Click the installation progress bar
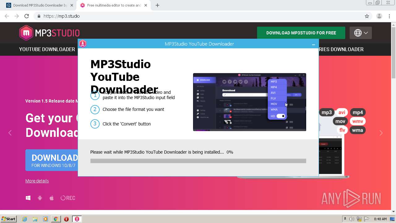Viewport: 396px width, 223px height. (198, 161)
